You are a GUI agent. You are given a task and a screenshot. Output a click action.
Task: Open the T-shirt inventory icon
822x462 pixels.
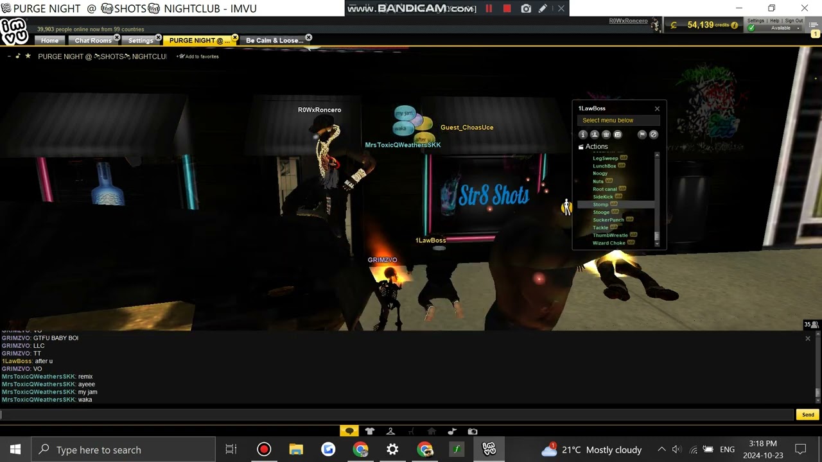370,431
